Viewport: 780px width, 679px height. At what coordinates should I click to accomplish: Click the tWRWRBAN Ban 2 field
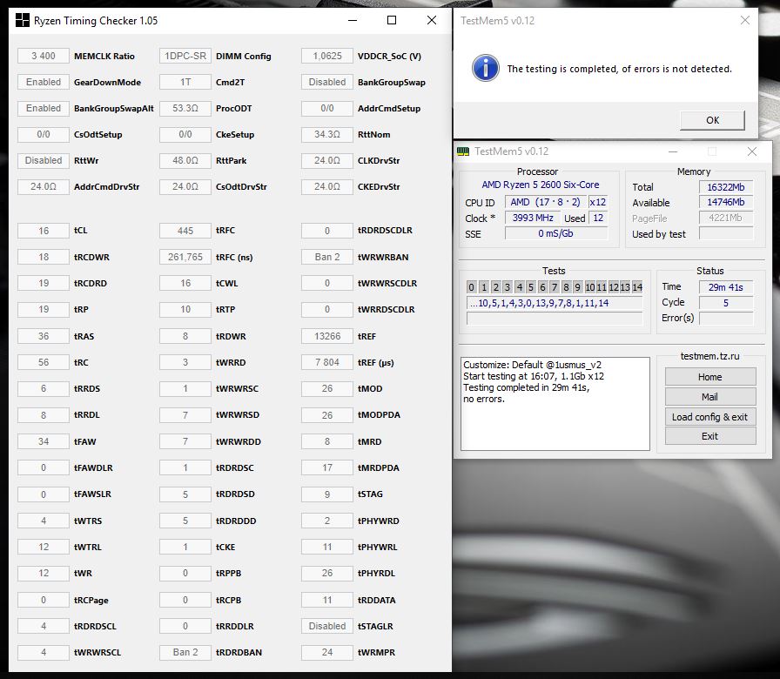[x=326, y=257]
